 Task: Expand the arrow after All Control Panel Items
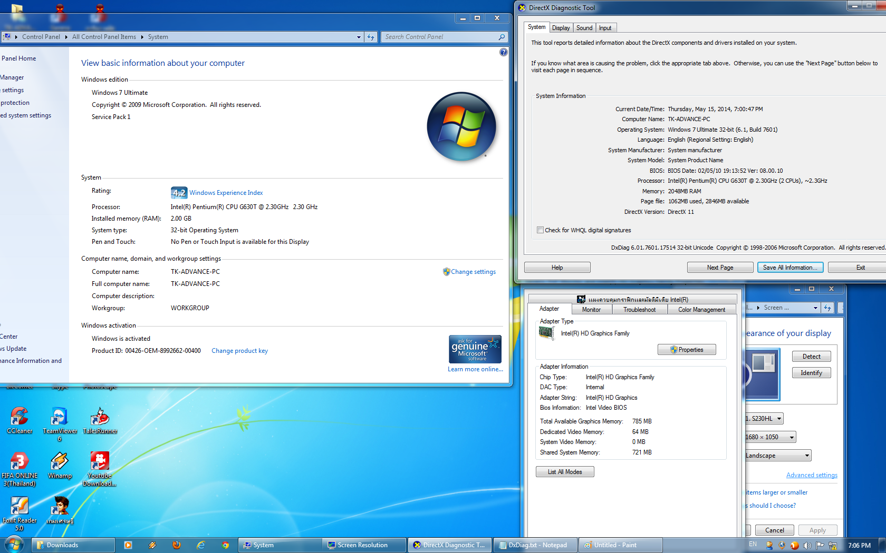click(142, 37)
